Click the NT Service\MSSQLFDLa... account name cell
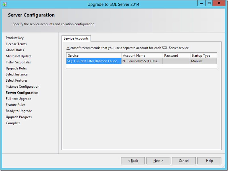This screenshot has width=228, height=171. (x=142, y=61)
